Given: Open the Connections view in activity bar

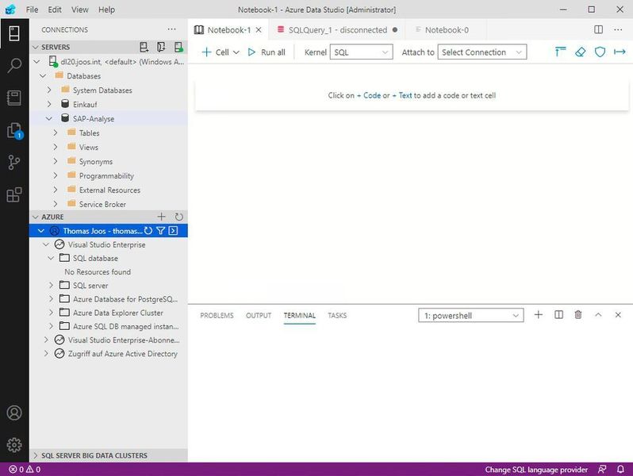Looking at the screenshot, I should [x=14, y=33].
